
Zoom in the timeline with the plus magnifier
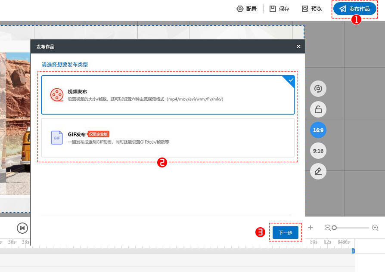[x=375, y=228]
